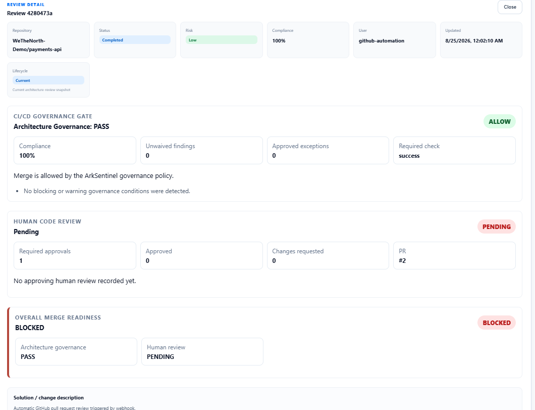Select the Human review PENDING card

tap(202, 352)
